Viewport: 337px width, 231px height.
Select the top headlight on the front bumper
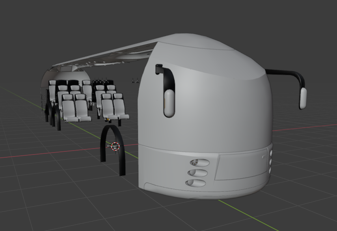tap(200, 162)
